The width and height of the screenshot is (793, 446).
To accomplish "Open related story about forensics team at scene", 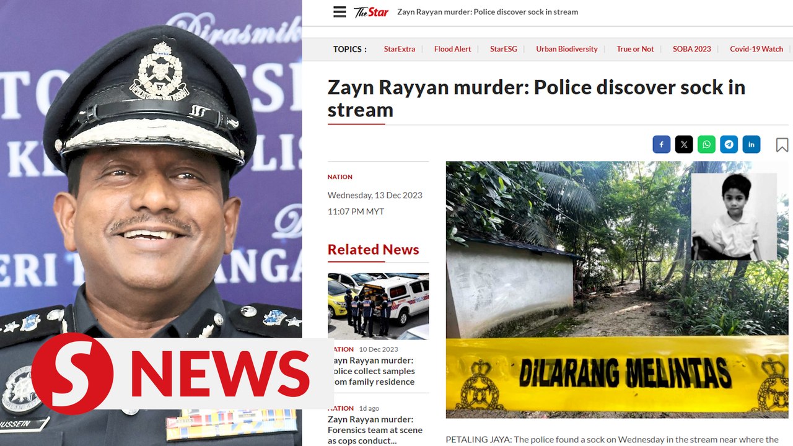I will coord(375,430).
